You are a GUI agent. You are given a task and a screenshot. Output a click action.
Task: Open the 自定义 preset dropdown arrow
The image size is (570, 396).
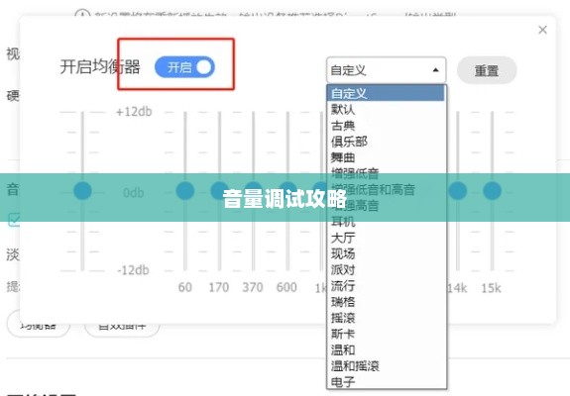(x=435, y=69)
